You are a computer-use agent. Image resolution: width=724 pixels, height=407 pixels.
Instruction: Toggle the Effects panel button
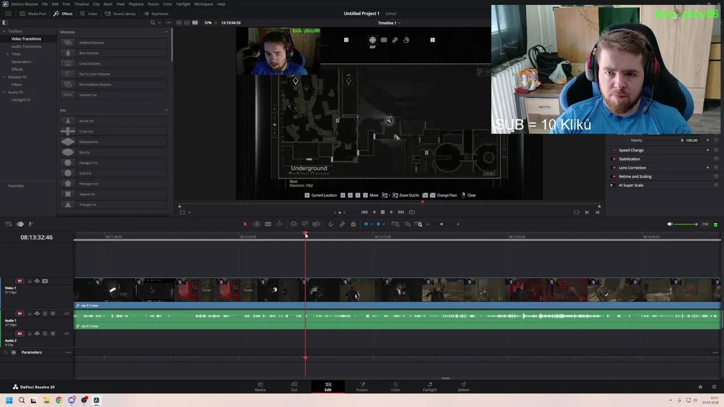(63, 14)
